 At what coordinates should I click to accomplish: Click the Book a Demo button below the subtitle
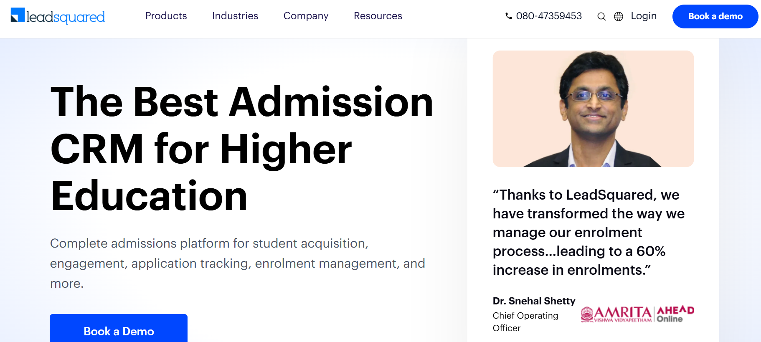tap(118, 331)
